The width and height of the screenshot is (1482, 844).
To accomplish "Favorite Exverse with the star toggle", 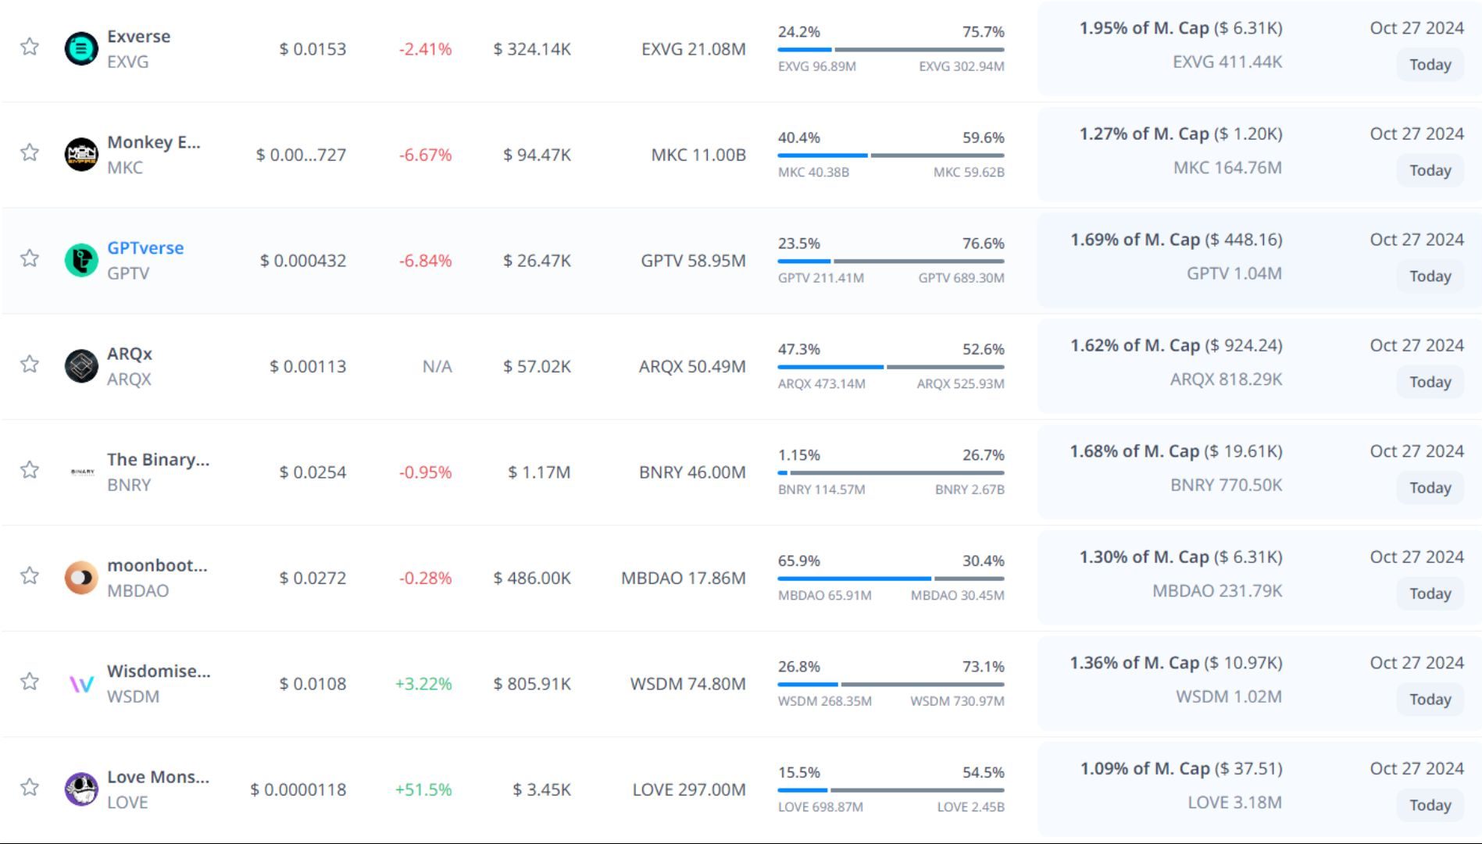I will [30, 47].
